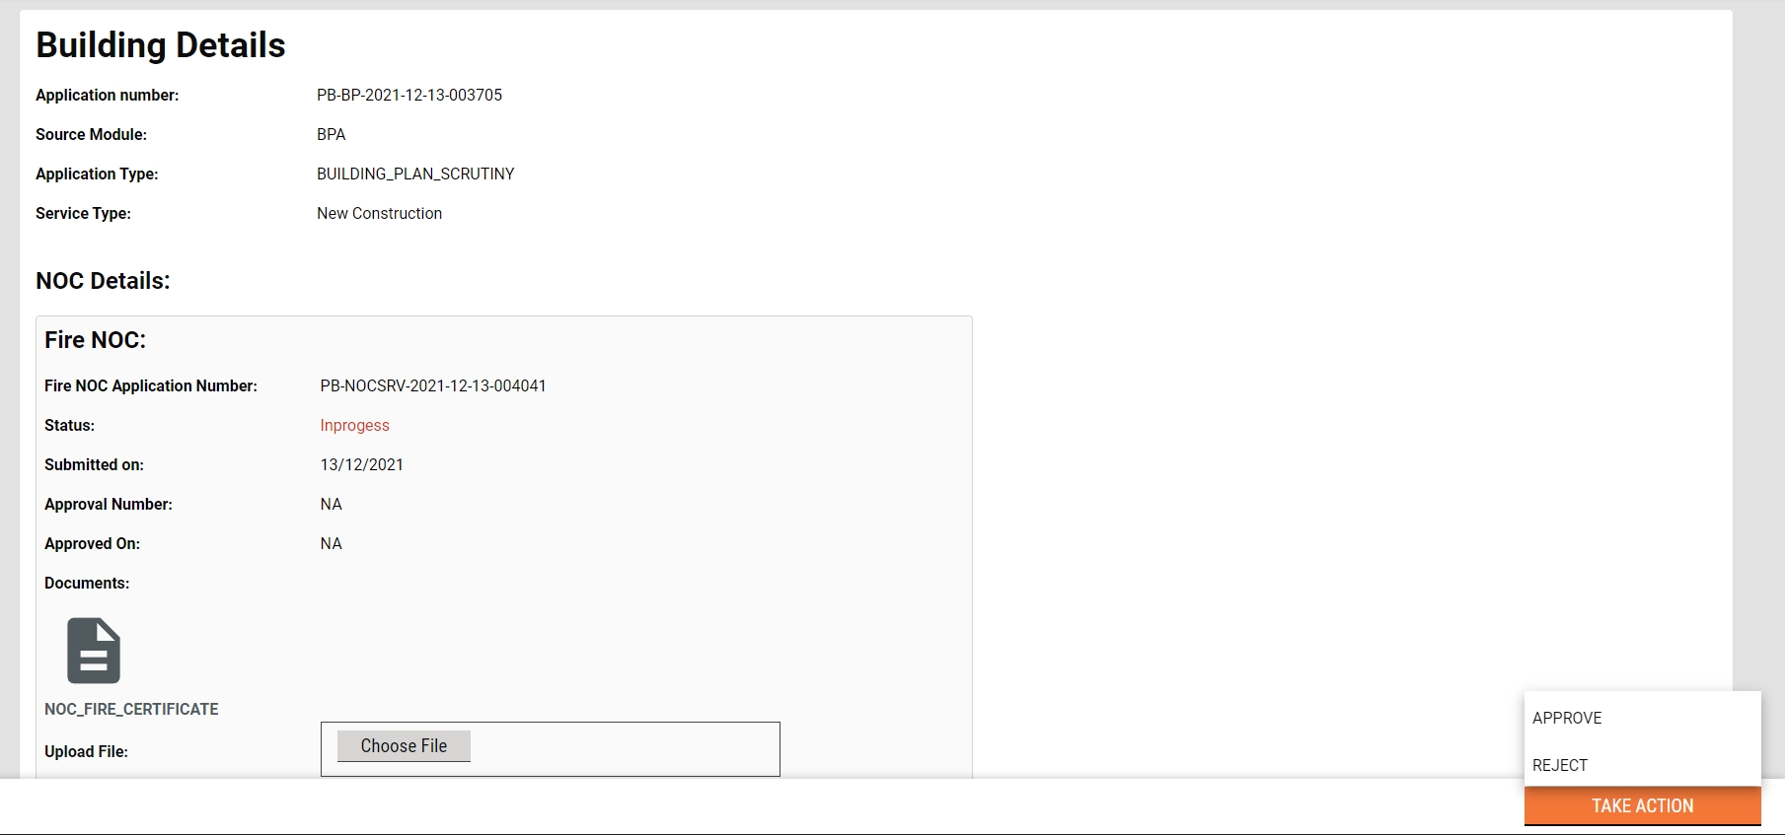The image size is (1785, 835).
Task: Click the Documents label
Action: pyautogui.click(x=87, y=583)
